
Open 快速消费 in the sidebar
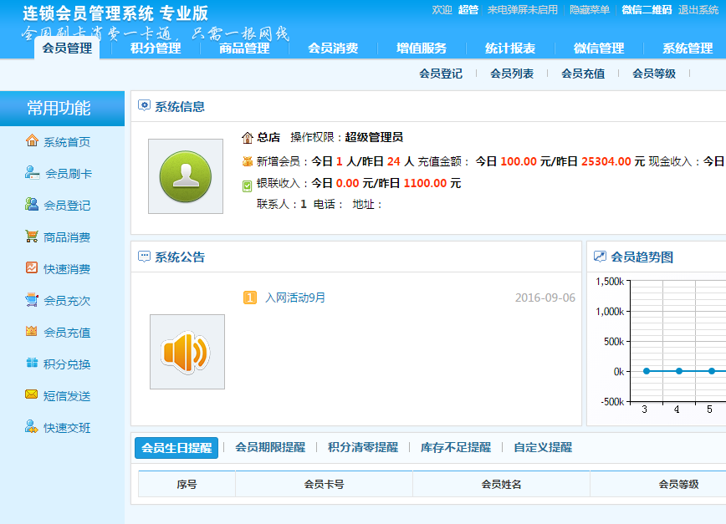pyautogui.click(x=67, y=269)
